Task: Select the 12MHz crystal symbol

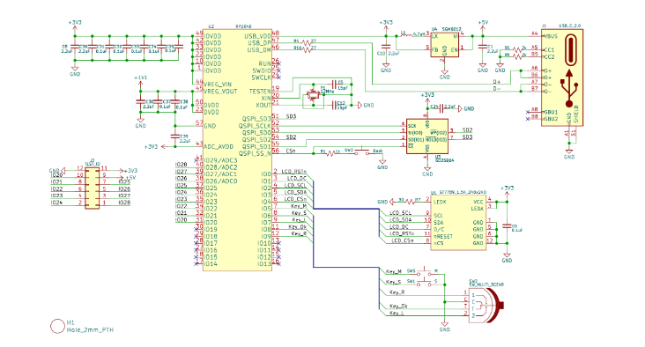Action: click(x=313, y=96)
